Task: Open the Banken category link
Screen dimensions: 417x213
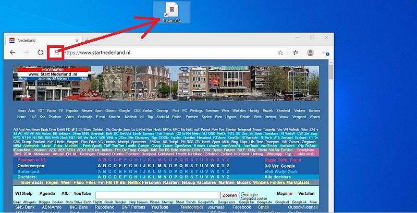Action: point(314,111)
